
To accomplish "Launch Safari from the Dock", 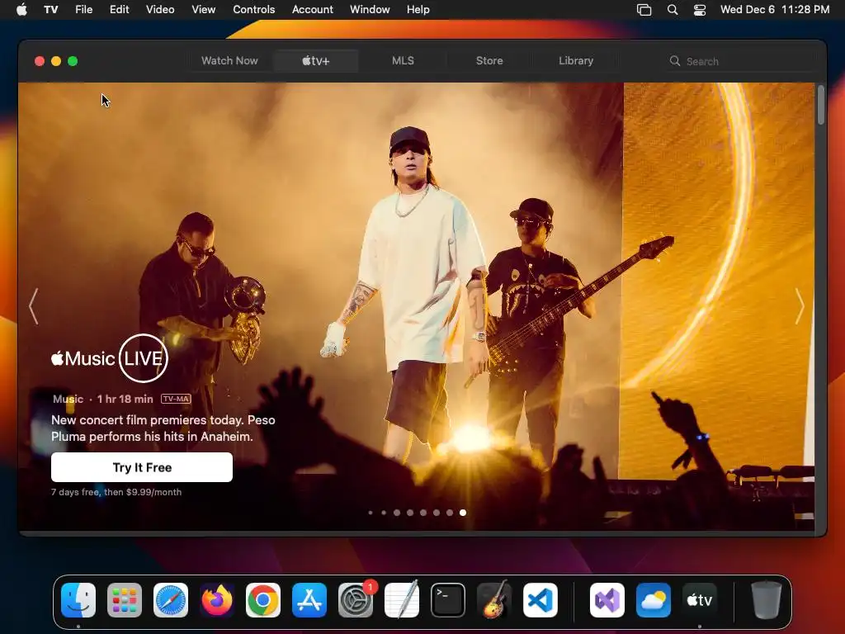I will pyautogui.click(x=171, y=600).
